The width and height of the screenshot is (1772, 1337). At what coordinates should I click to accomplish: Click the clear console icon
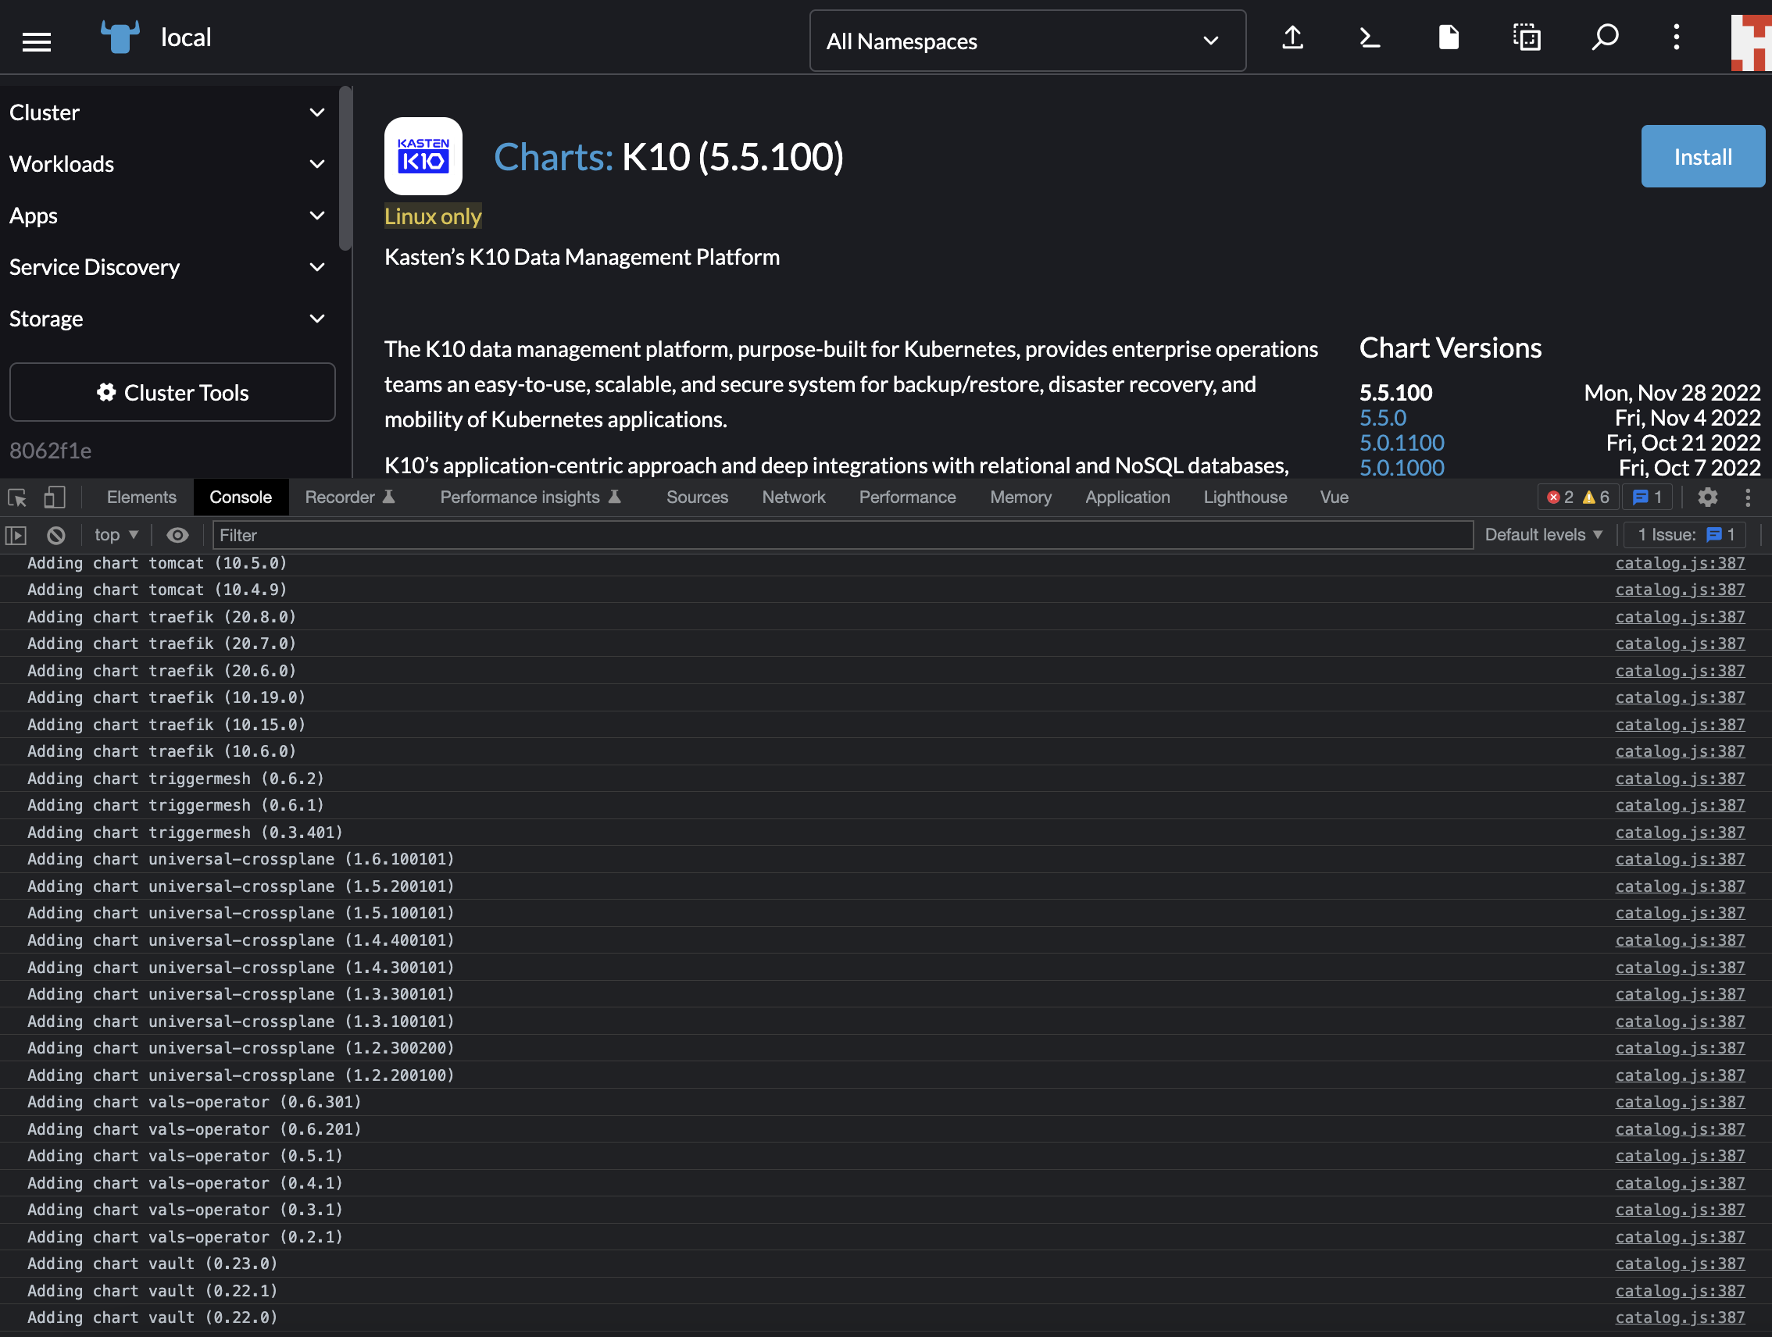tap(56, 535)
